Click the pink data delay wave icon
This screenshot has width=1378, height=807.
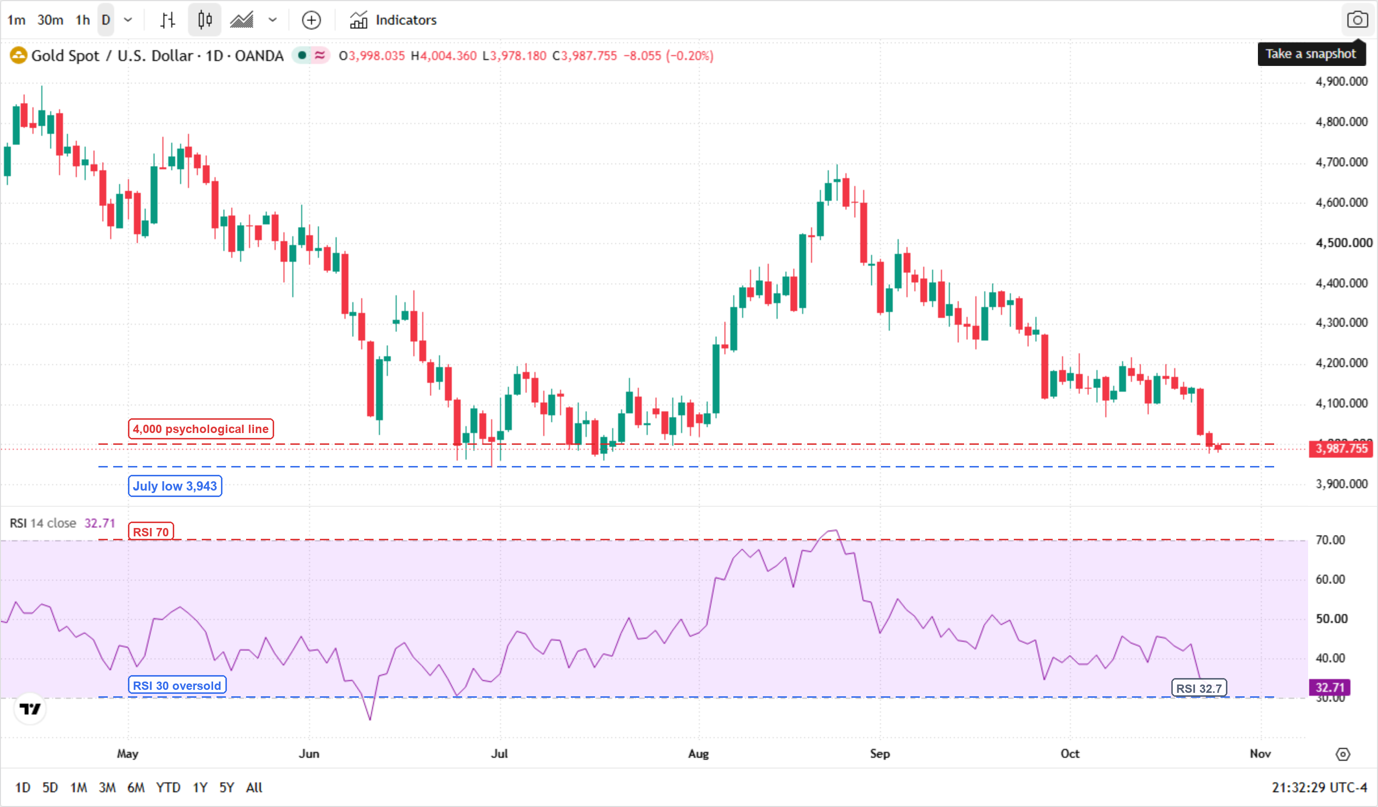coord(320,55)
